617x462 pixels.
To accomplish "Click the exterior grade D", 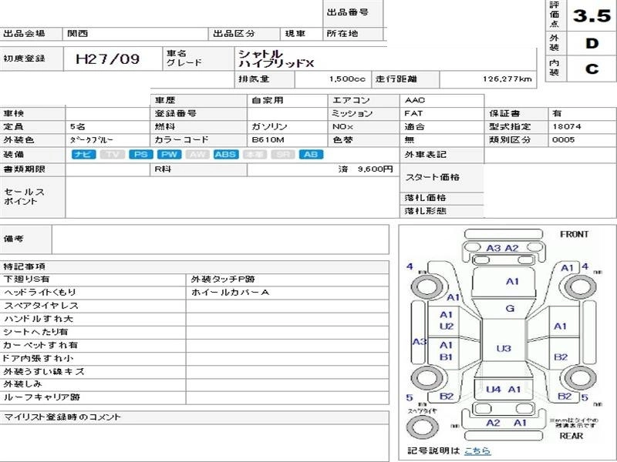I will pos(592,43).
